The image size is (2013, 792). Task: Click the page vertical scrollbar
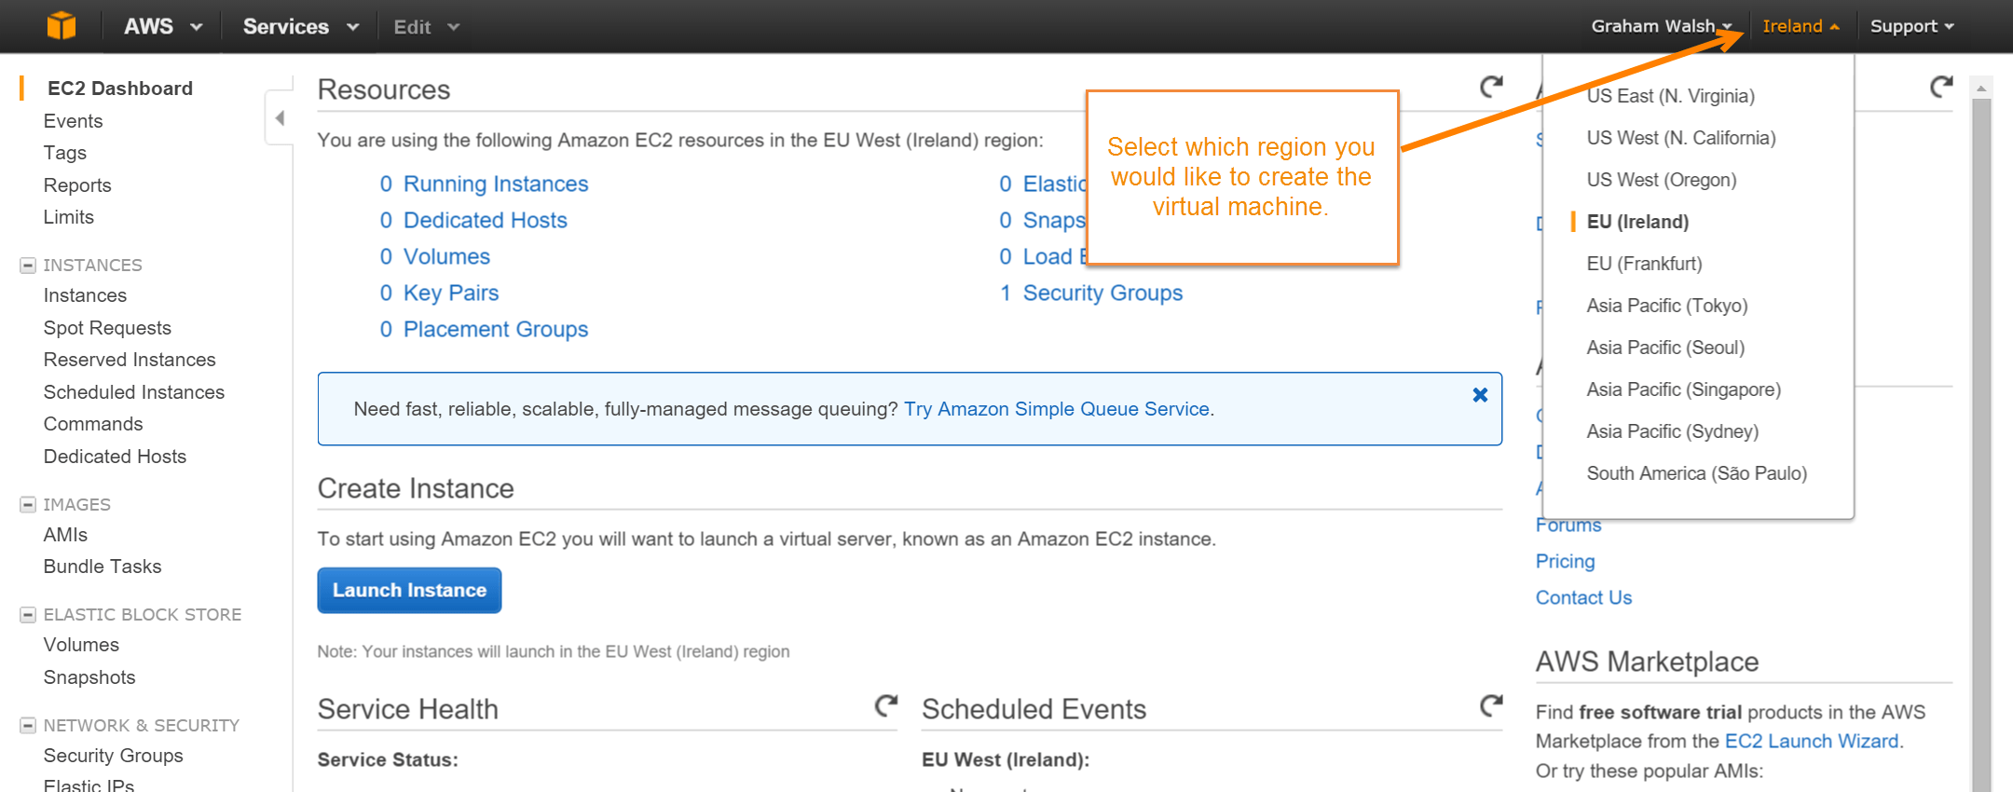click(x=1981, y=438)
